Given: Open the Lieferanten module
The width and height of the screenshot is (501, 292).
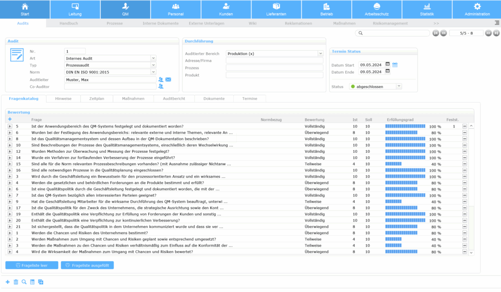Looking at the screenshot, I should pyautogui.click(x=276, y=9).
